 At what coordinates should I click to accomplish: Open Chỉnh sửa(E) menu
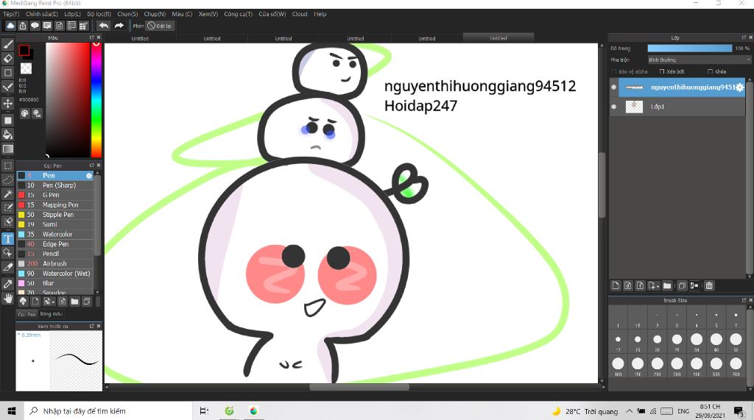41,14
